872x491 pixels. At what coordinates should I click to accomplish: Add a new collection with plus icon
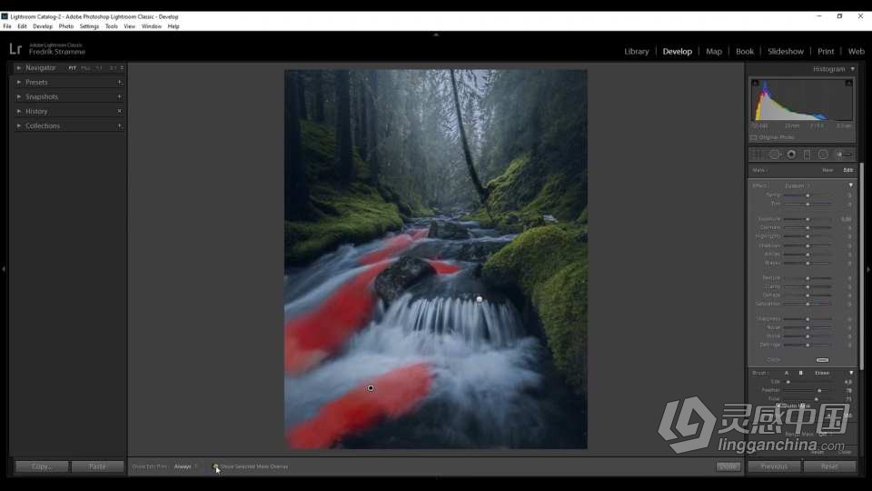[x=120, y=125]
